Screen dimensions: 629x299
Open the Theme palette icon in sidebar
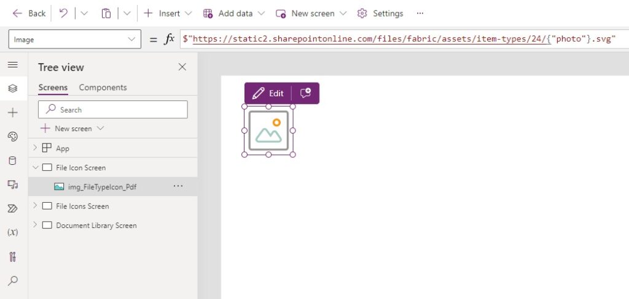click(12, 137)
